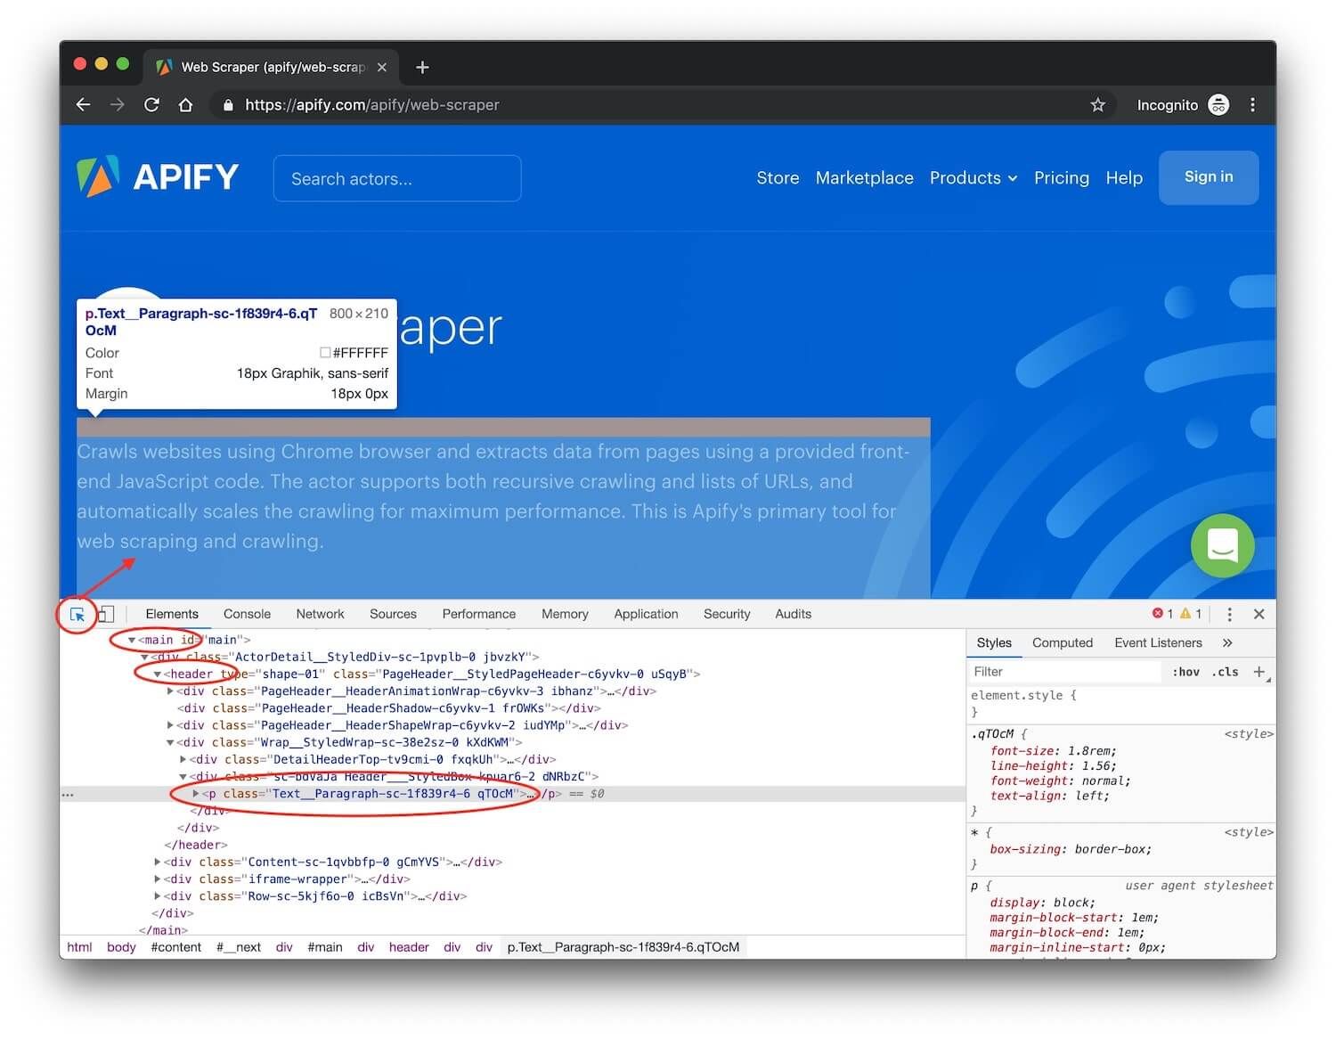This screenshot has width=1336, height=1038.
Task: Click the Incognito profile icon
Action: tap(1218, 105)
